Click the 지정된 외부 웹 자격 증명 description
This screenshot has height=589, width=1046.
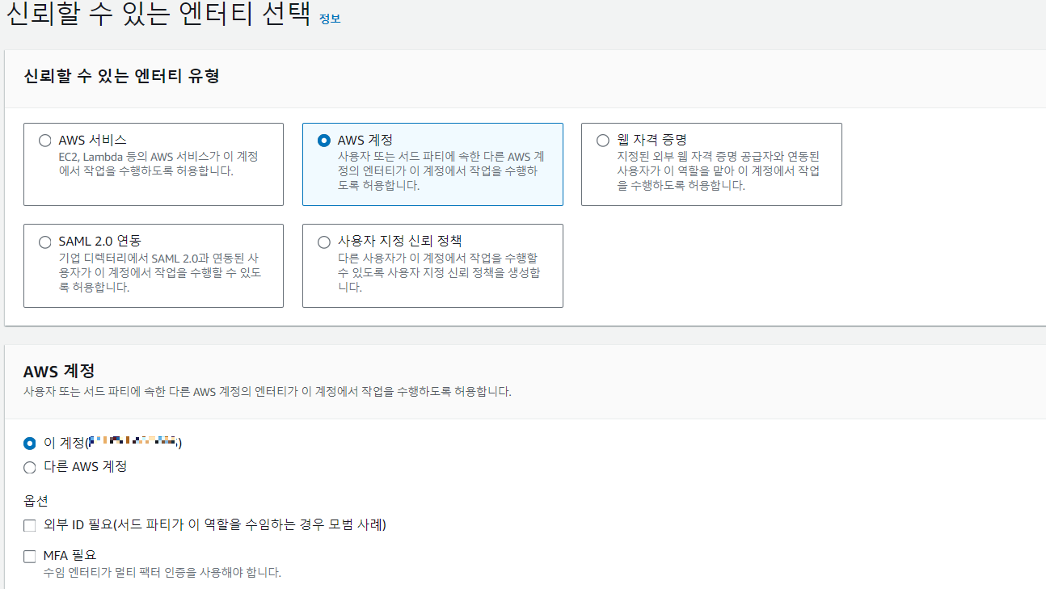pos(719,170)
